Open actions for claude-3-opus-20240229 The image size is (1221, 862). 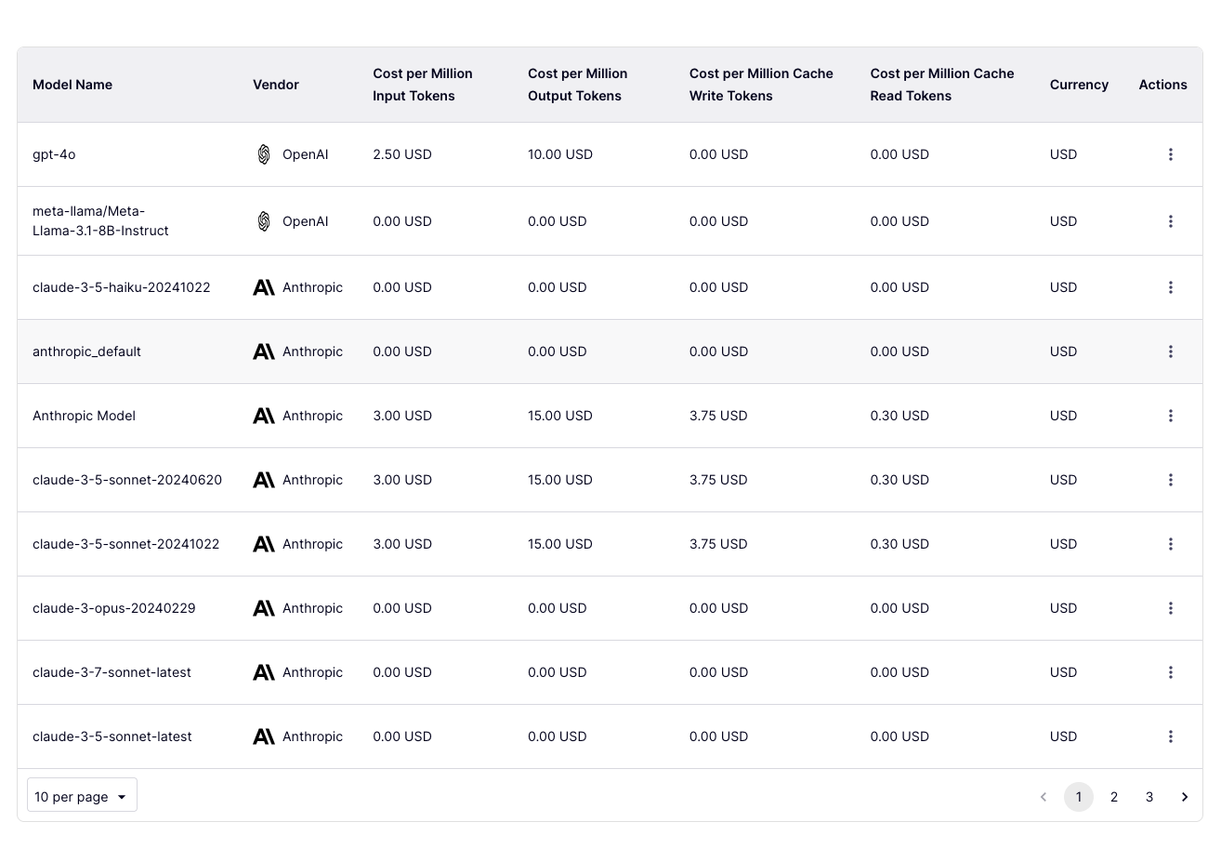pyautogui.click(x=1170, y=608)
